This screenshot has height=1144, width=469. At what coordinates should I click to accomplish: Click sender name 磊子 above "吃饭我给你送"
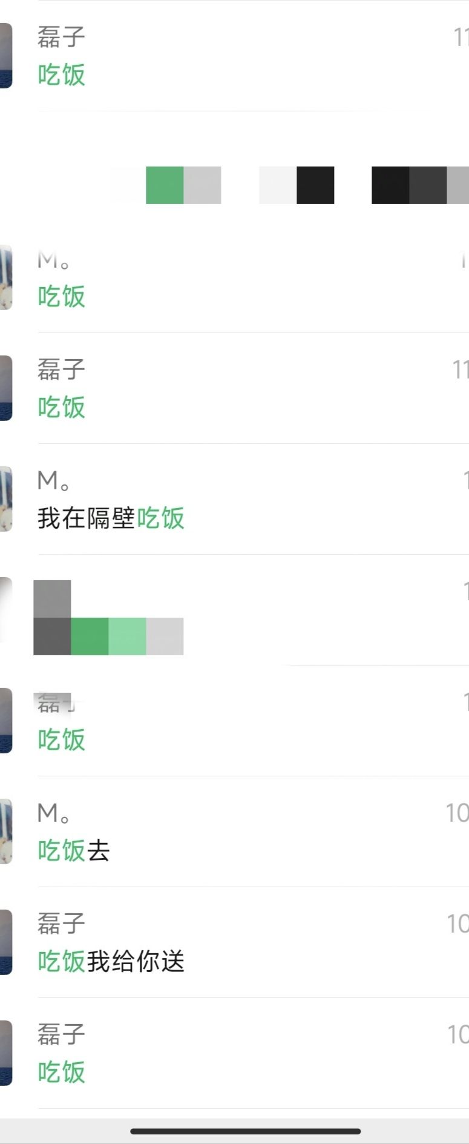click(61, 924)
